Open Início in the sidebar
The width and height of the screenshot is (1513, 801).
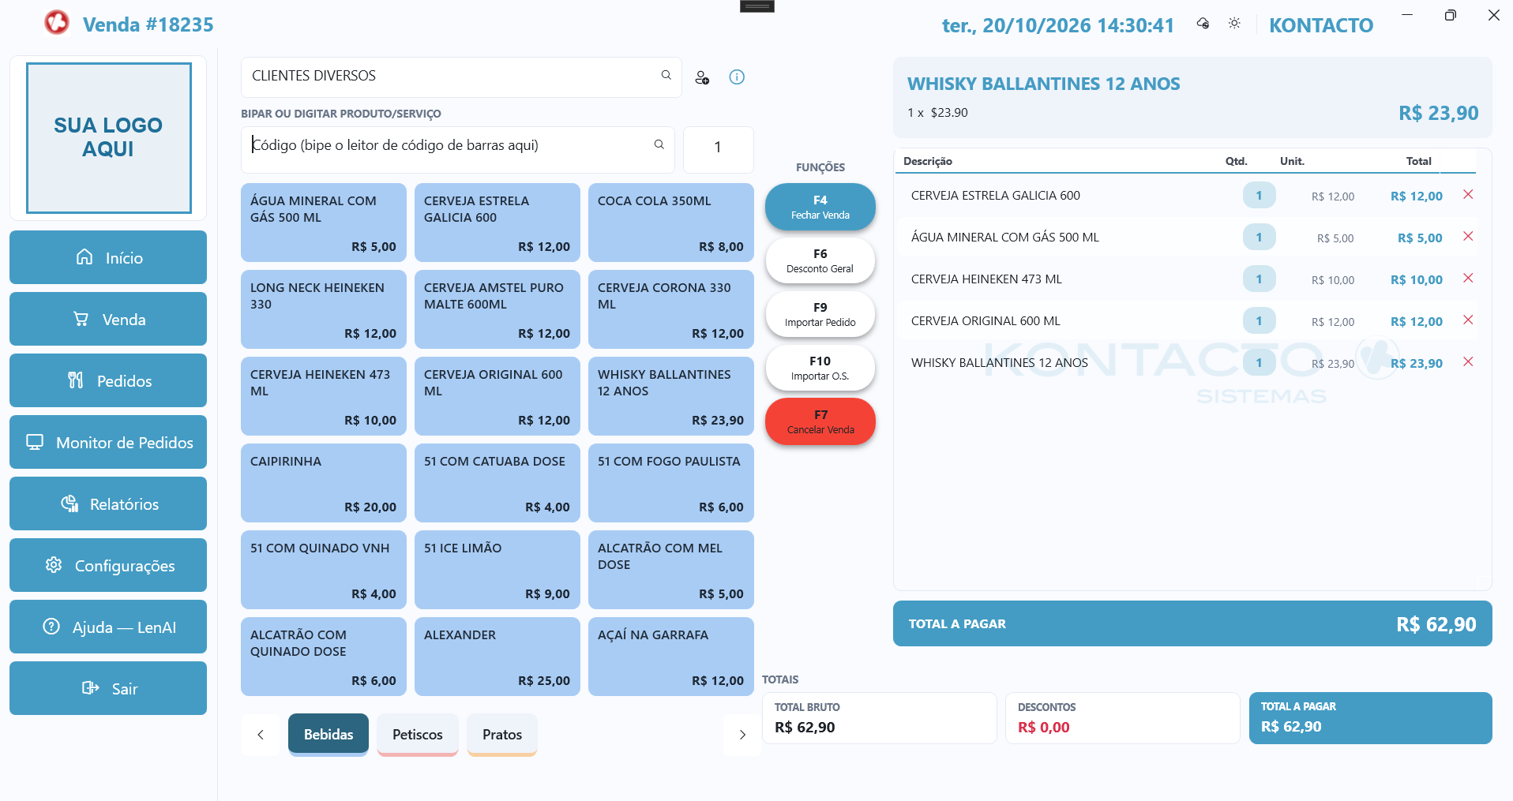coord(108,257)
